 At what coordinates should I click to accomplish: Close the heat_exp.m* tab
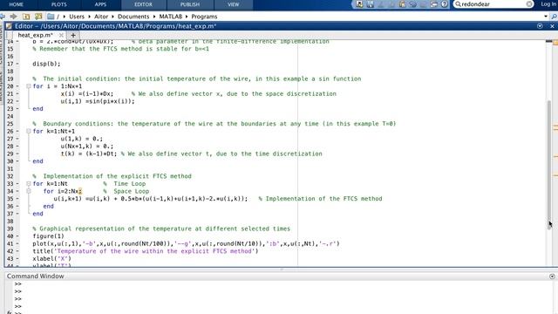[61, 35]
